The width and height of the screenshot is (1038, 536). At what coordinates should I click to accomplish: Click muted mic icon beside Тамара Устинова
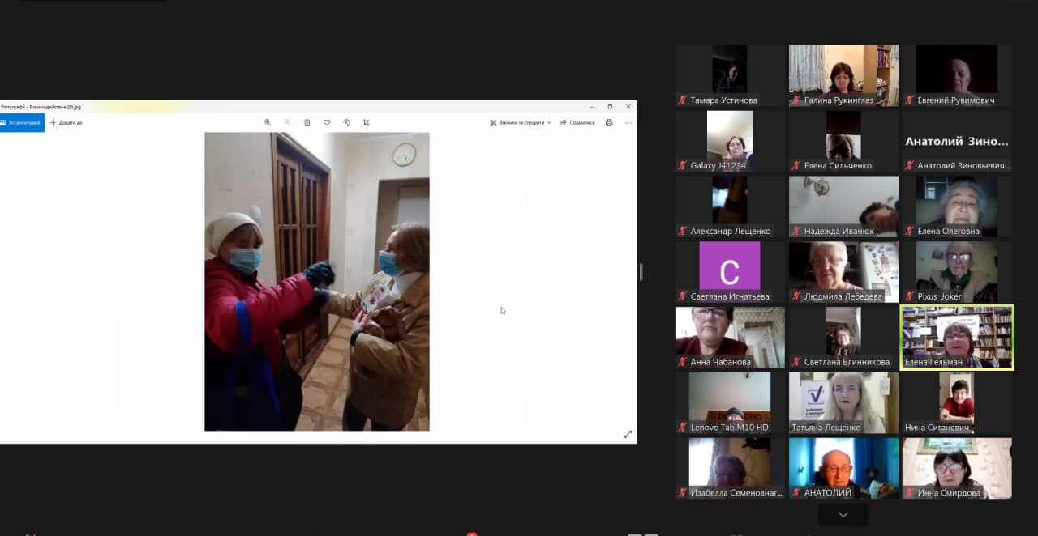(x=683, y=100)
